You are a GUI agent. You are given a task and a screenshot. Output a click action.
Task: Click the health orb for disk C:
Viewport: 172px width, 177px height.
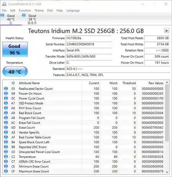point(2,15)
